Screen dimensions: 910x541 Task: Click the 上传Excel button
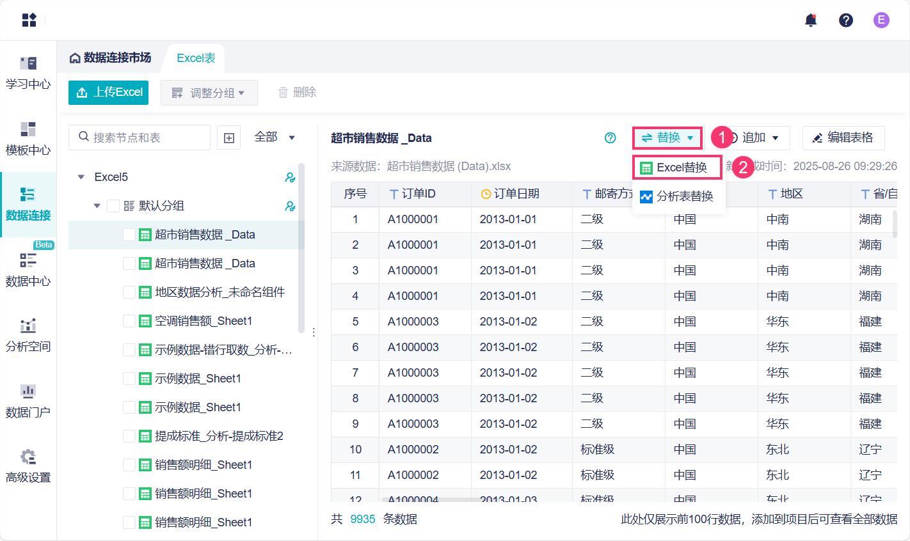click(x=109, y=93)
